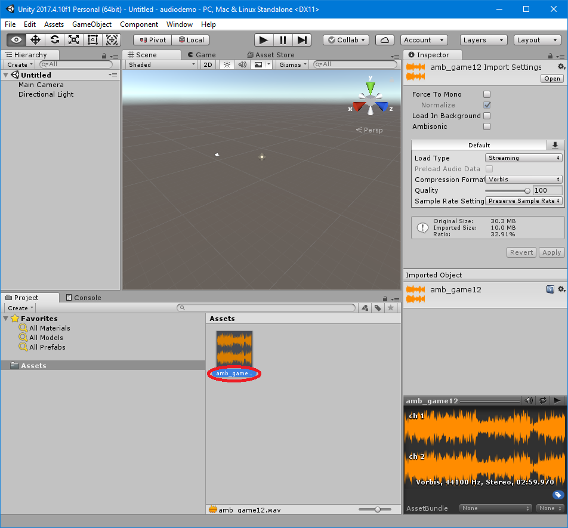Open the Load Type dropdown

click(x=524, y=158)
